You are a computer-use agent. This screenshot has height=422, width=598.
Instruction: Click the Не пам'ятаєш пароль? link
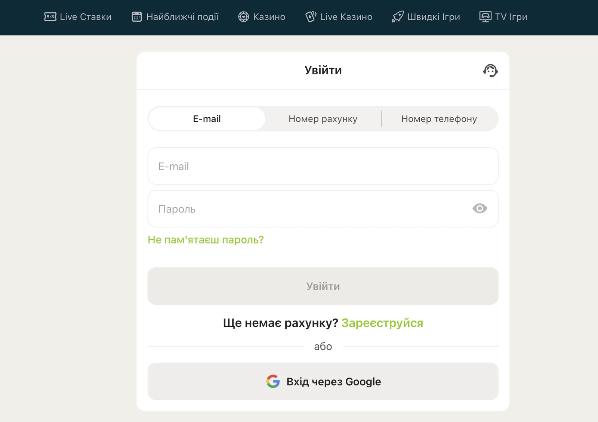[206, 240]
